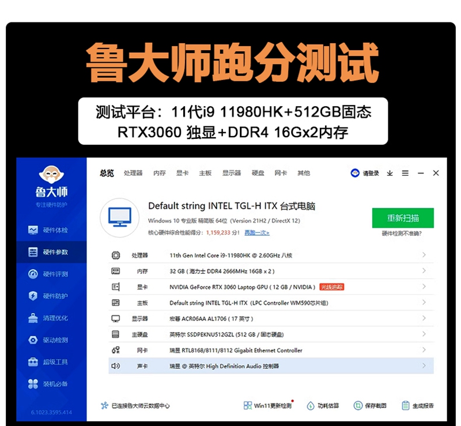The height and width of the screenshot is (426, 461).
Task: Click 请登录 to sign in
Action: point(371,174)
